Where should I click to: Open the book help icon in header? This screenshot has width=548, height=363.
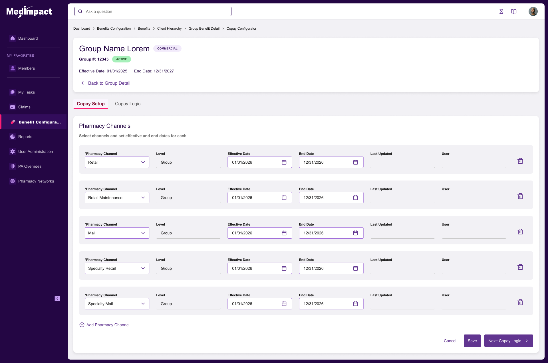(514, 11)
